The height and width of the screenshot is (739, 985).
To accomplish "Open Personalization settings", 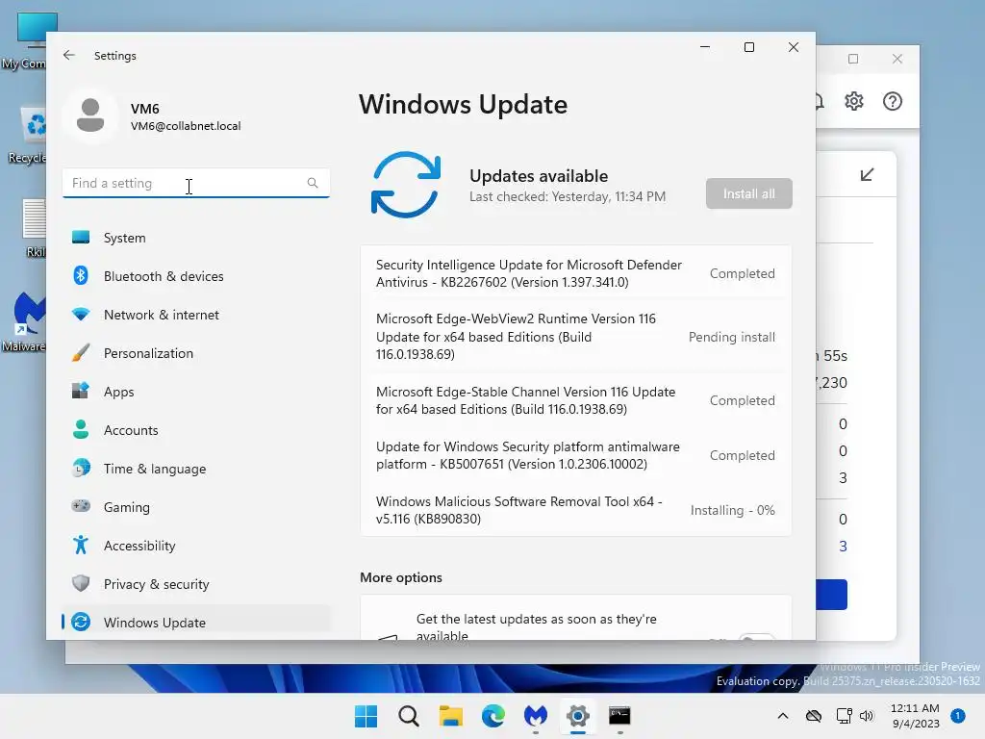I will 196,353.
